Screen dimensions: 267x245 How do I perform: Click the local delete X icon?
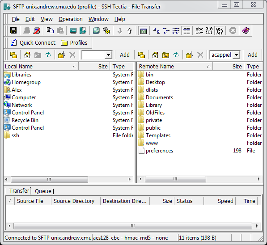[72, 55]
